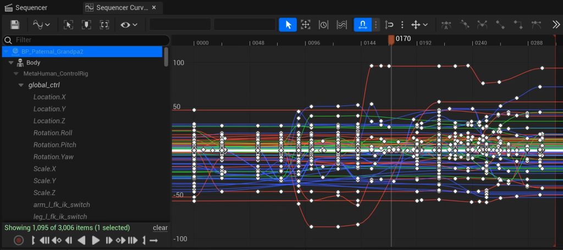Open the eye view mode dropdown
563x250 pixels.
point(129,25)
